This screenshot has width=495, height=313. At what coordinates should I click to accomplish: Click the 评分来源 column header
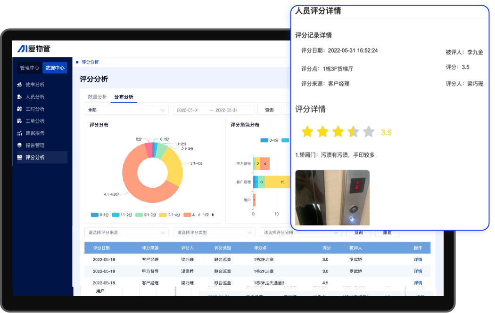click(150, 248)
